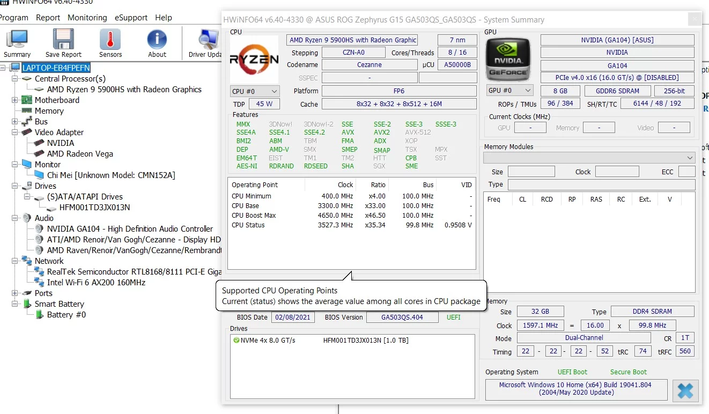Click the Operating Point column header
The height and width of the screenshot is (414, 709).
[x=267, y=185]
